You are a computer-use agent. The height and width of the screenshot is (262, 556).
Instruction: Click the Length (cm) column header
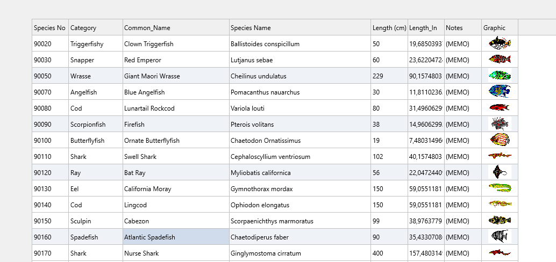click(389, 27)
